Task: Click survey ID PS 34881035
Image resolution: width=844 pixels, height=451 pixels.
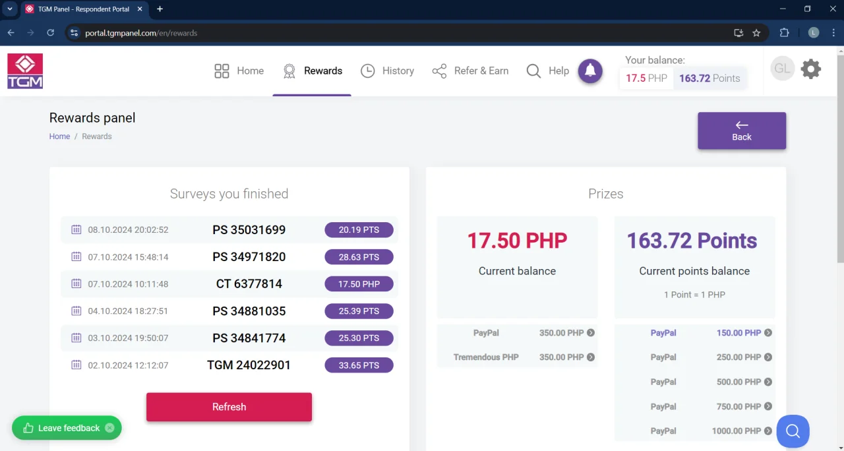Action: pyautogui.click(x=249, y=311)
